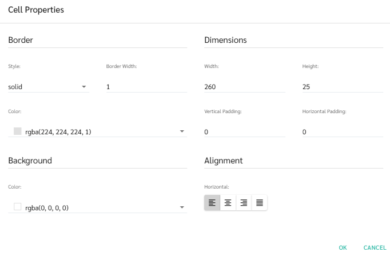Confirm with the OK button
The height and width of the screenshot is (256, 390).
click(343, 247)
